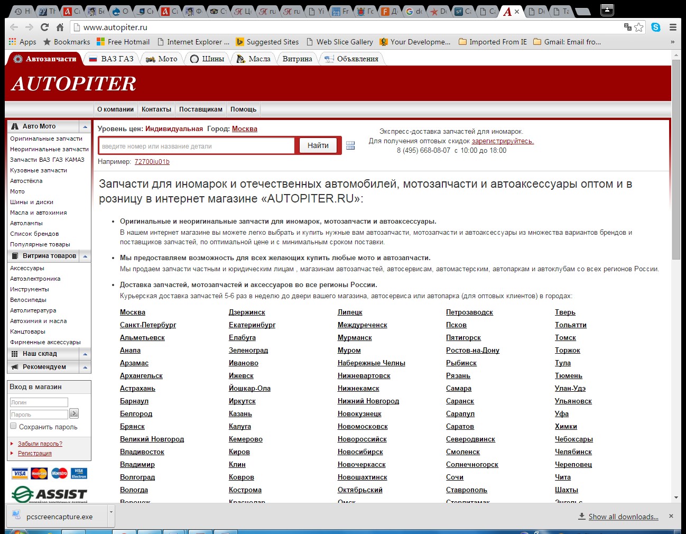Click the translate page icon in address bar

pos(628,27)
